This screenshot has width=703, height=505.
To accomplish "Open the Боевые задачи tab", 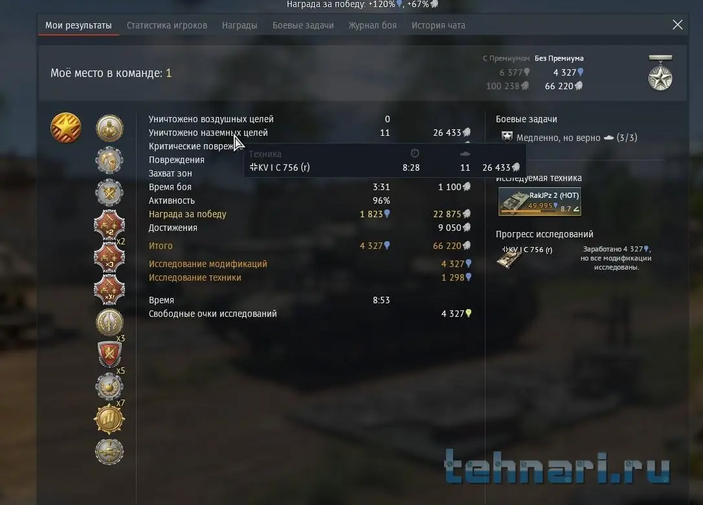I will pyautogui.click(x=303, y=25).
